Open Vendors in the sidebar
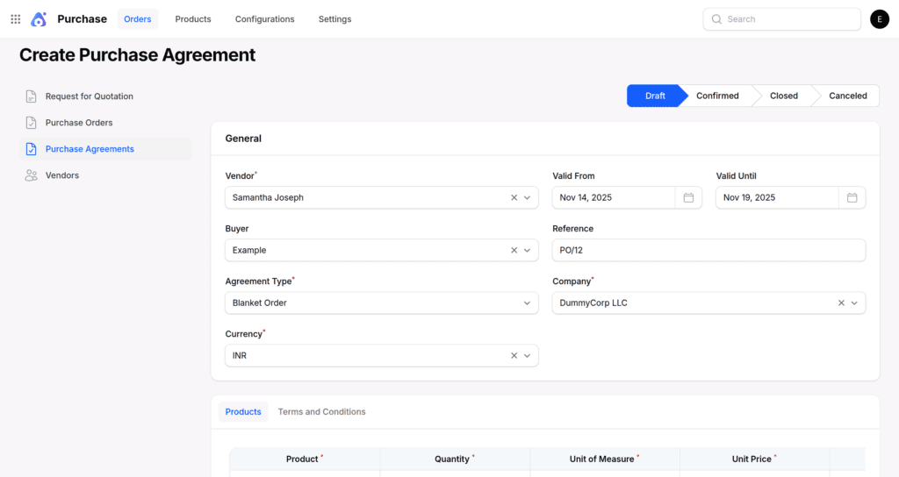The height and width of the screenshot is (477, 899). (x=61, y=175)
